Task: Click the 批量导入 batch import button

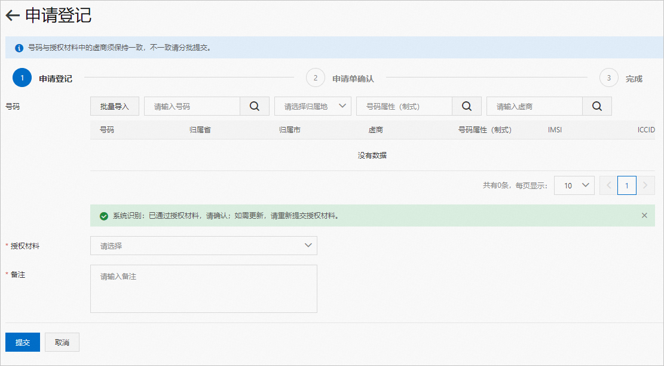Action: coord(114,106)
